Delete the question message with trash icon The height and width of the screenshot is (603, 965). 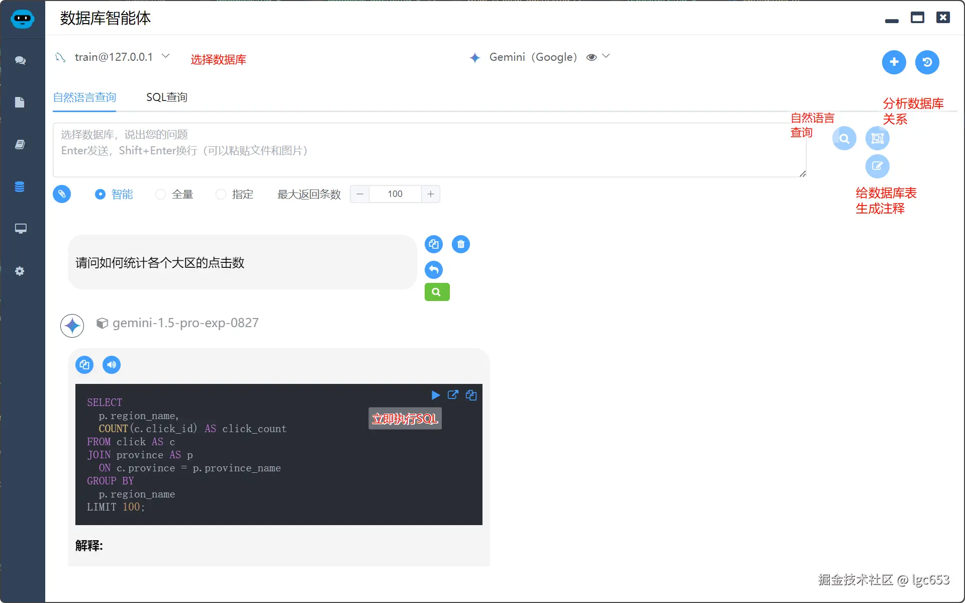pos(460,244)
